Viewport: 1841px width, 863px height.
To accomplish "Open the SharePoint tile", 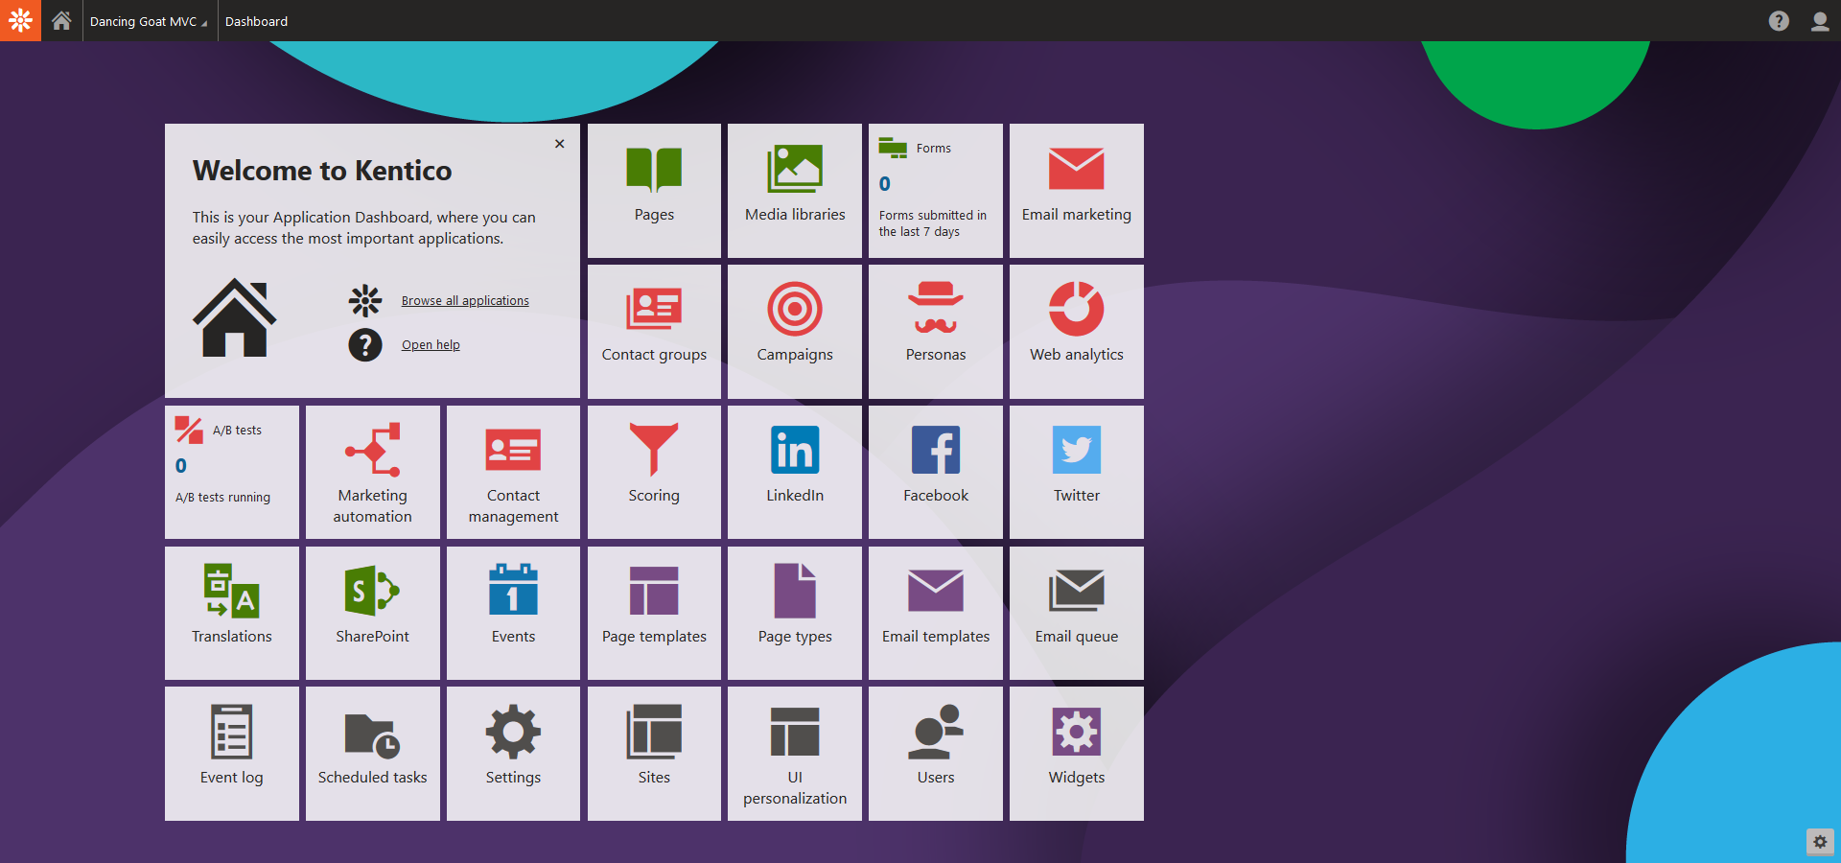I will (373, 613).
